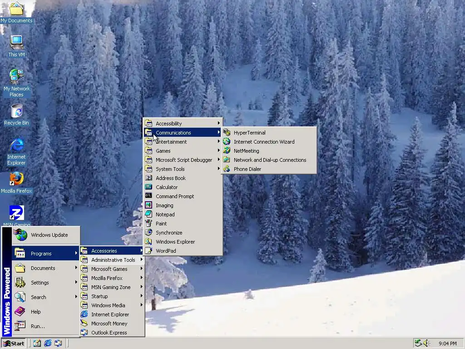Click the network connection tray icon
The height and width of the screenshot is (349, 465).
click(x=418, y=344)
